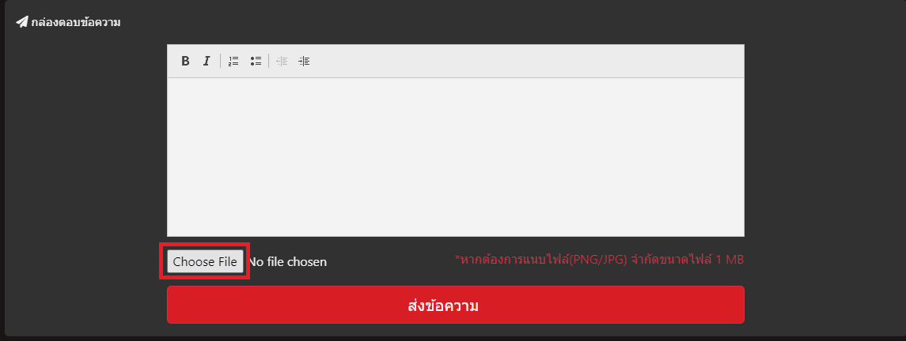
Task: Apply the slanted I style button
Action: point(207,61)
